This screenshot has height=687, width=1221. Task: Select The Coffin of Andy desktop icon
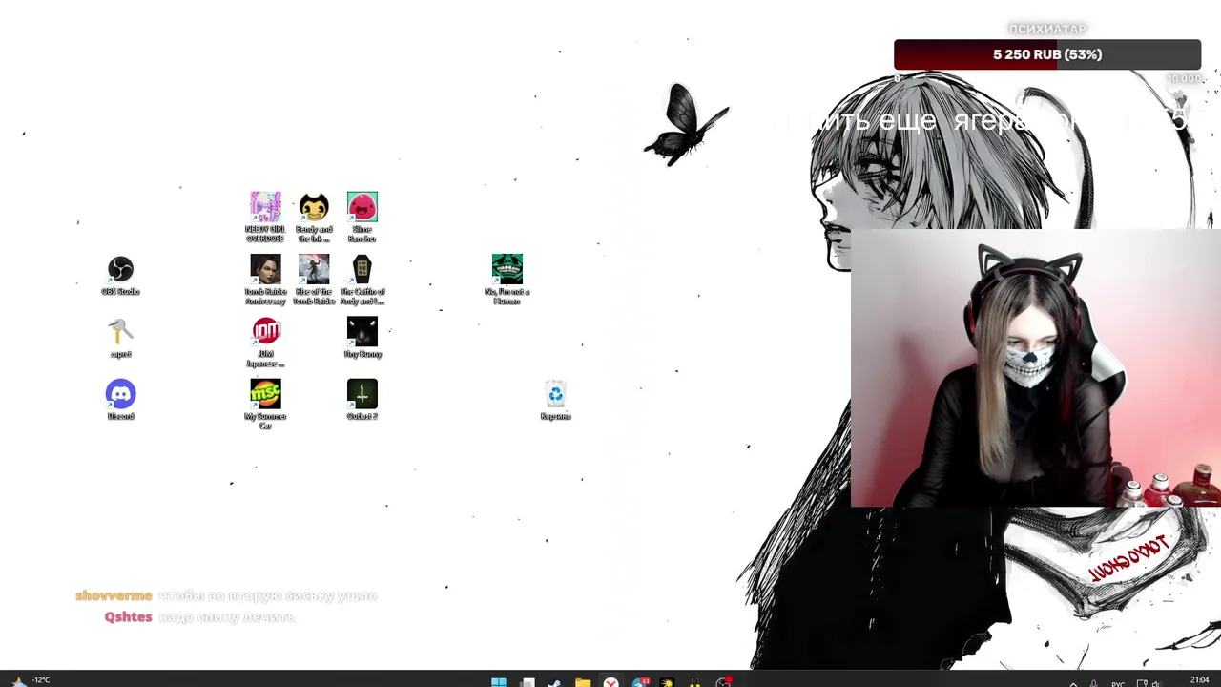pos(362,279)
